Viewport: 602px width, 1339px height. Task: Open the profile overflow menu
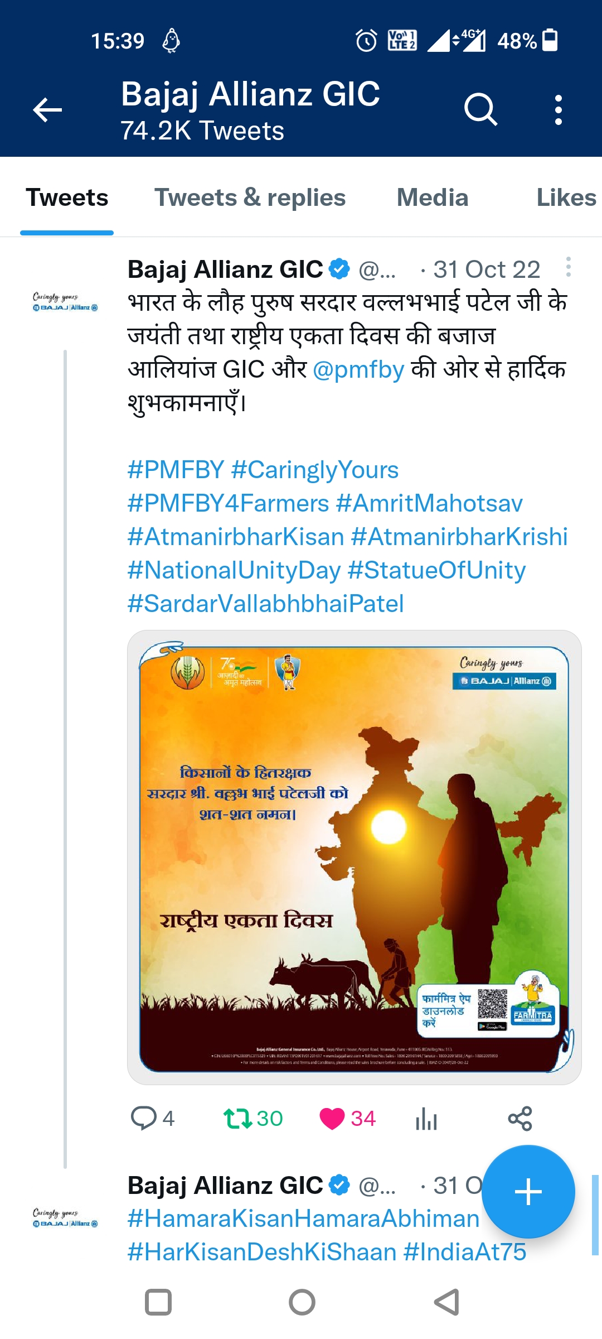558,110
